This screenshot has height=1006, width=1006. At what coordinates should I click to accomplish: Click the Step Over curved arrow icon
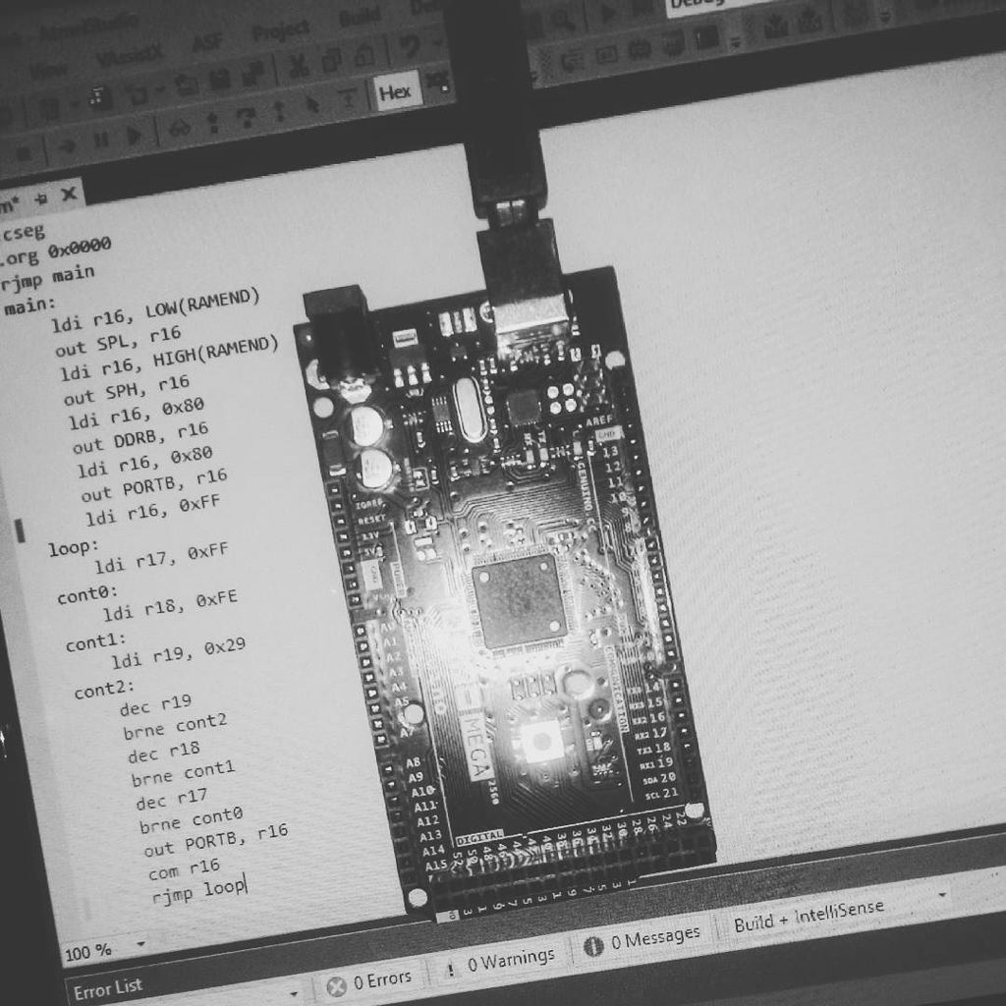point(247,117)
